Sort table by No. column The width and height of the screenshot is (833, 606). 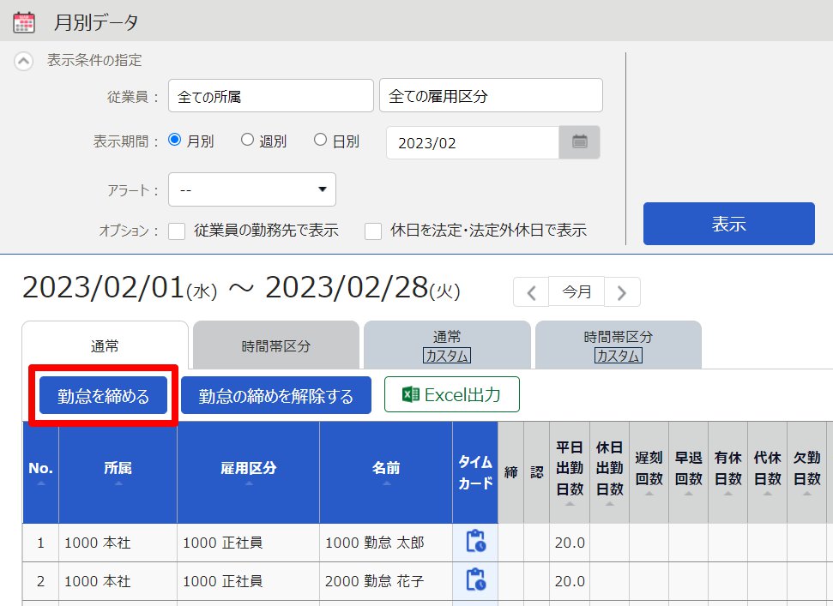41,472
